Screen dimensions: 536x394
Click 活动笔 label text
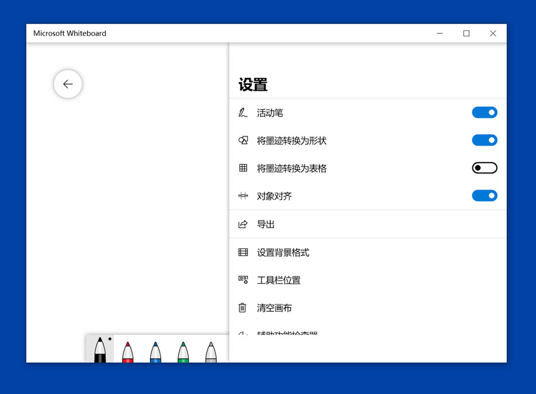click(270, 113)
